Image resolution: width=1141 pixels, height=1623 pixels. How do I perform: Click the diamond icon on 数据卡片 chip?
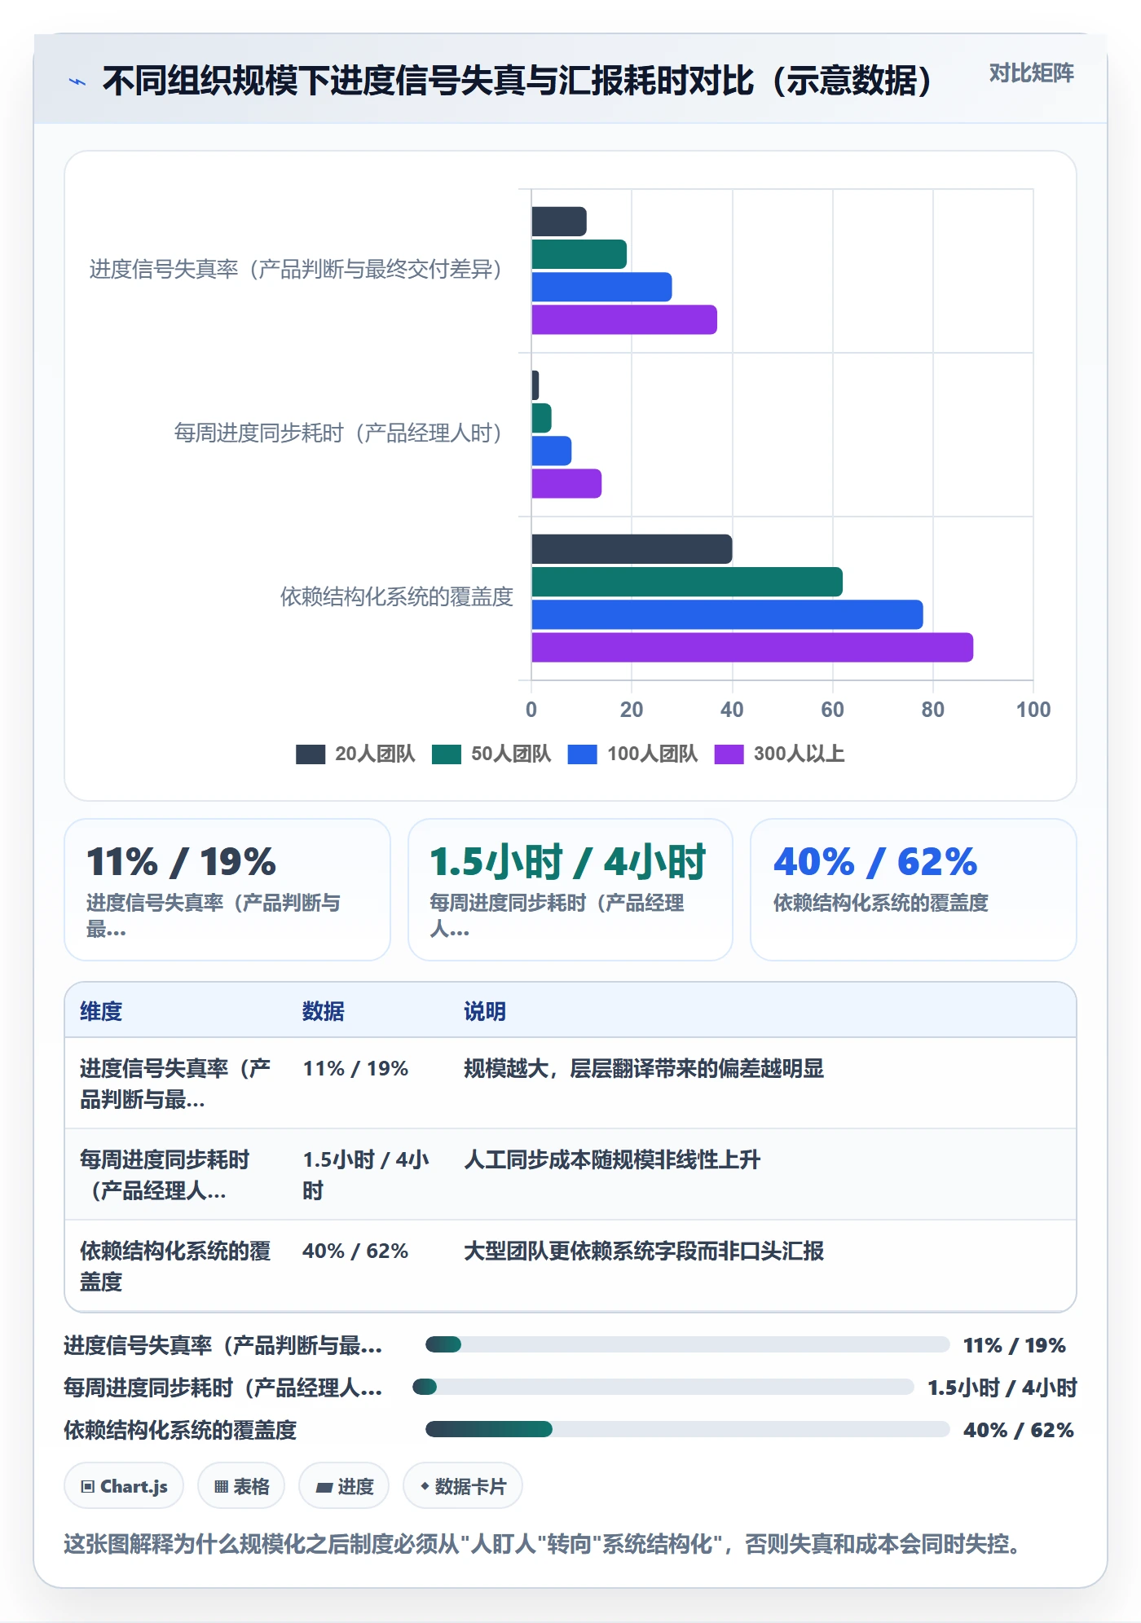(425, 1486)
